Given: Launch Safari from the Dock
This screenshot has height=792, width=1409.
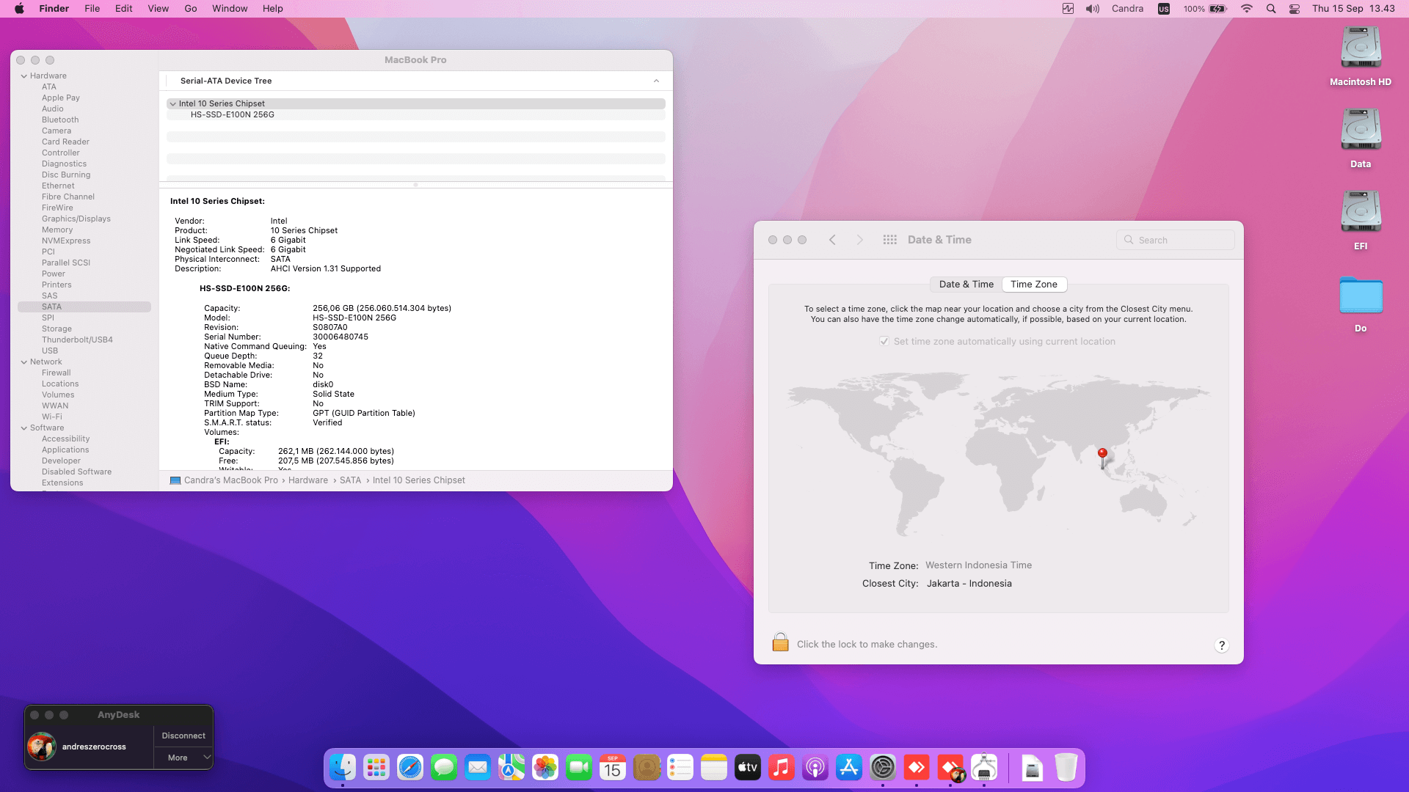Looking at the screenshot, I should [x=410, y=767].
